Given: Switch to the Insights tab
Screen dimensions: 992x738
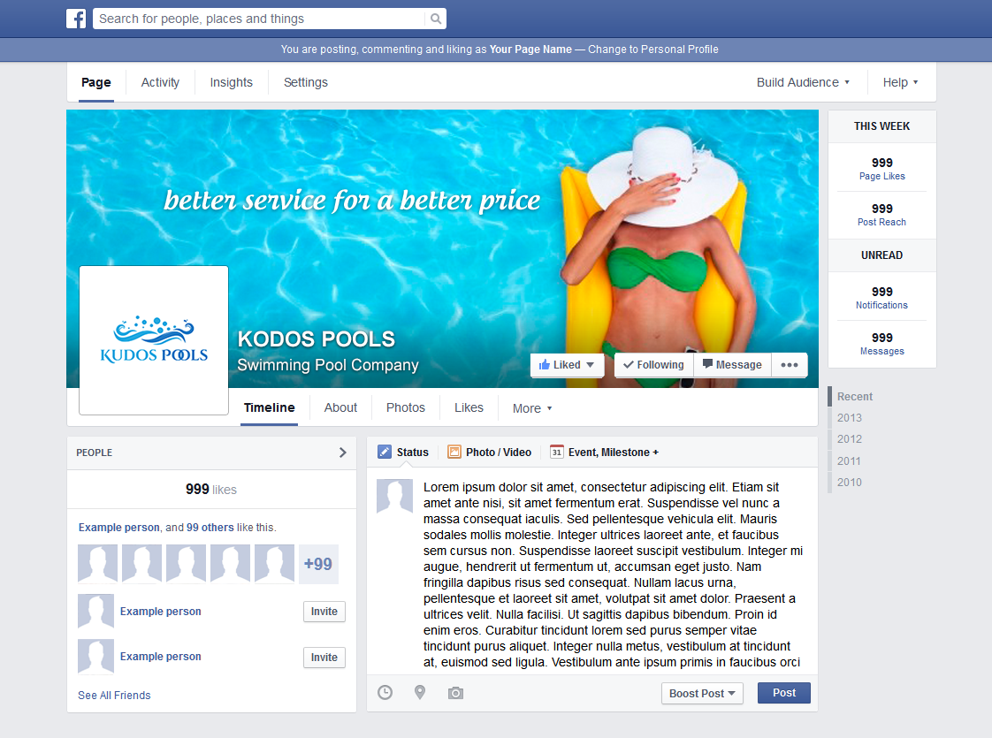Looking at the screenshot, I should [x=231, y=81].
